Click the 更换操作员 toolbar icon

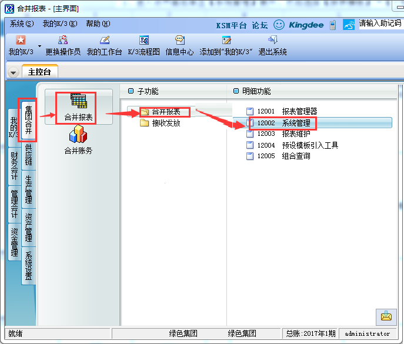point(63,40)
